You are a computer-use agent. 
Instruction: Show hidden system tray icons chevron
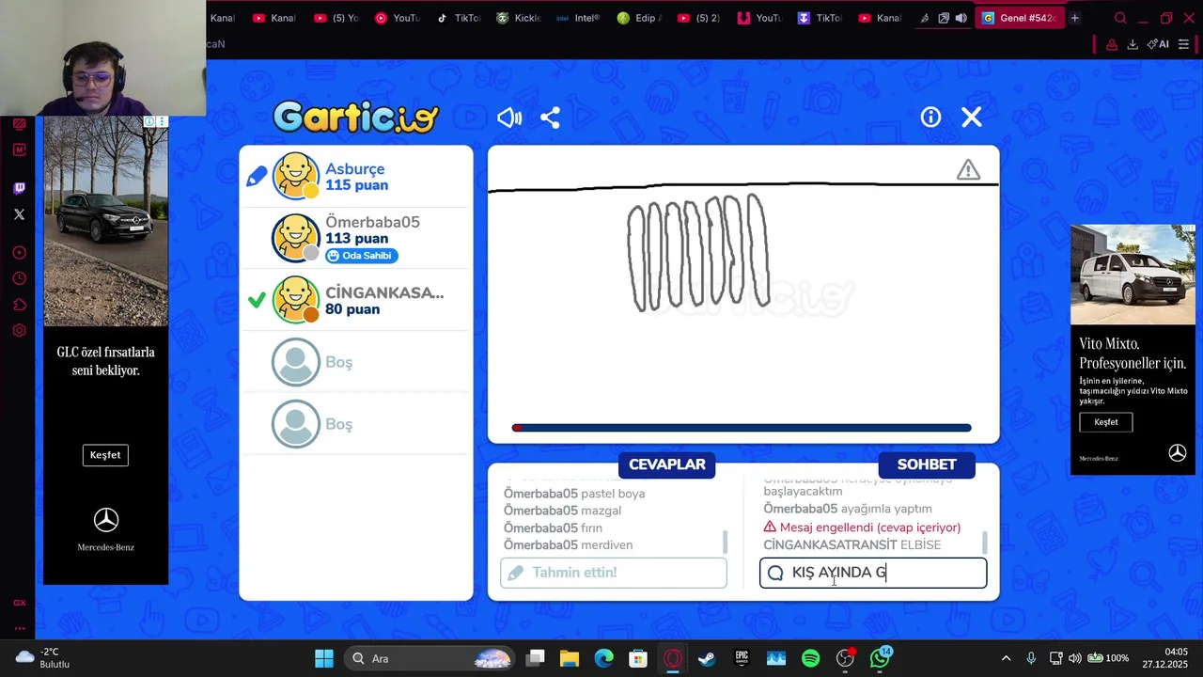(x=1006, y=658)
